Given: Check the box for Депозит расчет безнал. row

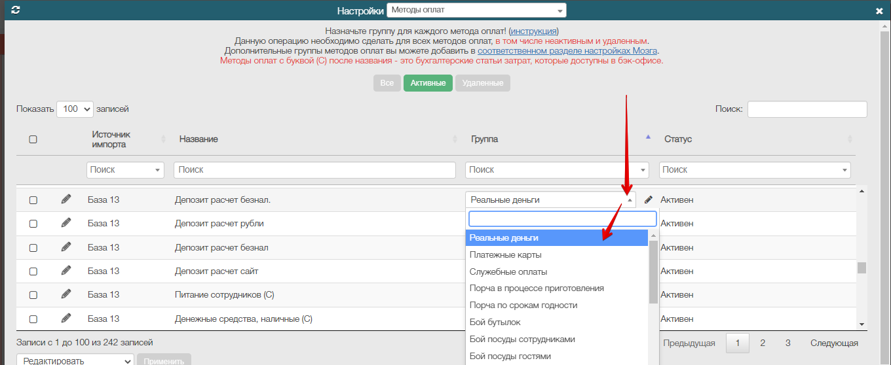Looking at the screenshot, I should [x=33, y=200].
